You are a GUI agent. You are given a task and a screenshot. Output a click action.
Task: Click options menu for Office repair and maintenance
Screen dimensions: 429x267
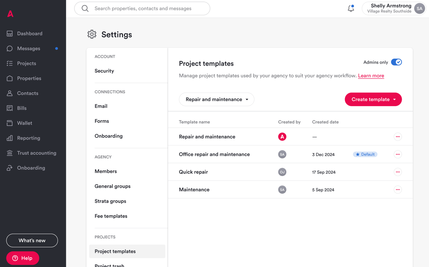point(398,154)
